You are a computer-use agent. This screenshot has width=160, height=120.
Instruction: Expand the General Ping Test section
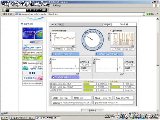click(65, 54)
